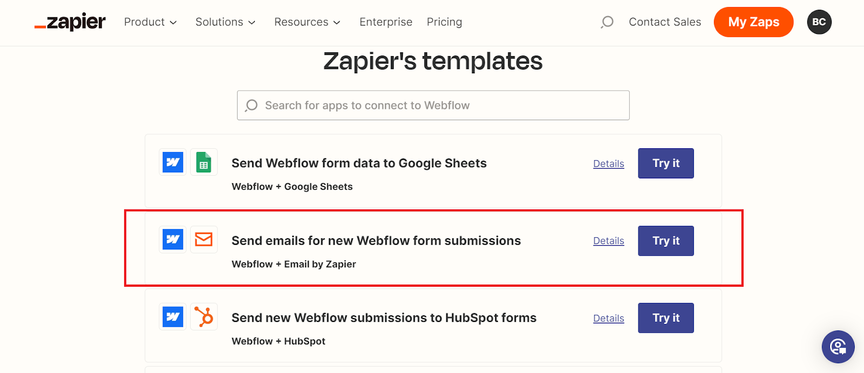Click the Email by Zapier envelope icon
This screenshot has width=864, height=373.
click(204, 239)
